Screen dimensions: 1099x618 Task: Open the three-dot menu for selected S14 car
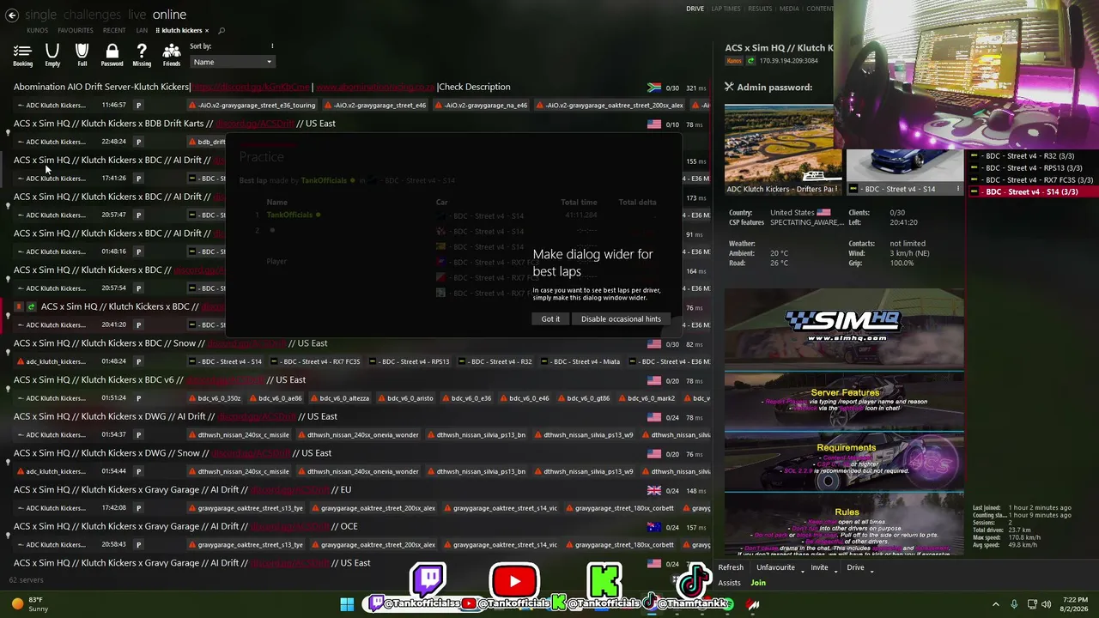click(958, 189)
